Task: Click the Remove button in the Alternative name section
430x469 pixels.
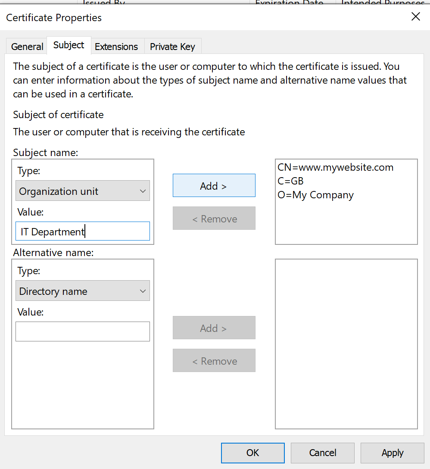Action: tap(214, 360)
